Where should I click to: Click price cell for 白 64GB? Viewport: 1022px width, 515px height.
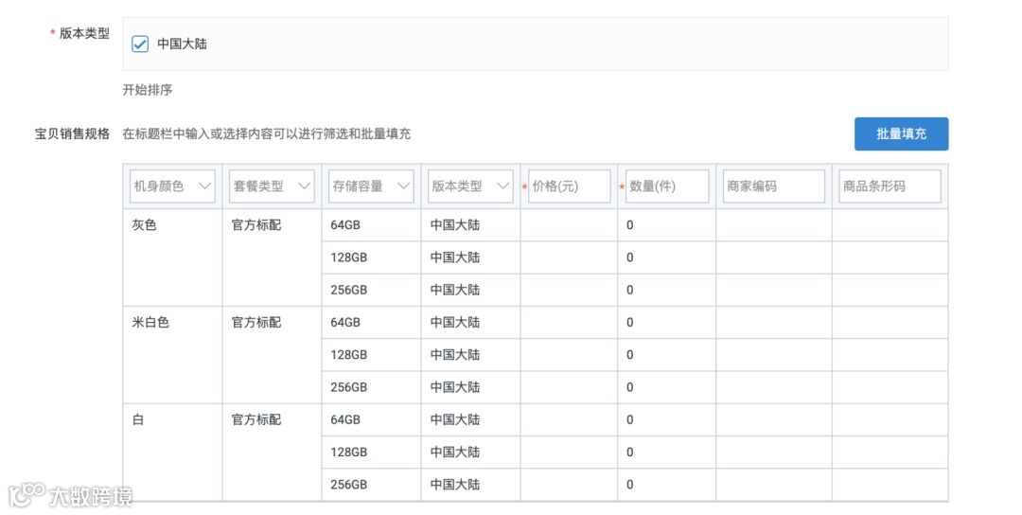pyautogui.click(x=569, y=419)
